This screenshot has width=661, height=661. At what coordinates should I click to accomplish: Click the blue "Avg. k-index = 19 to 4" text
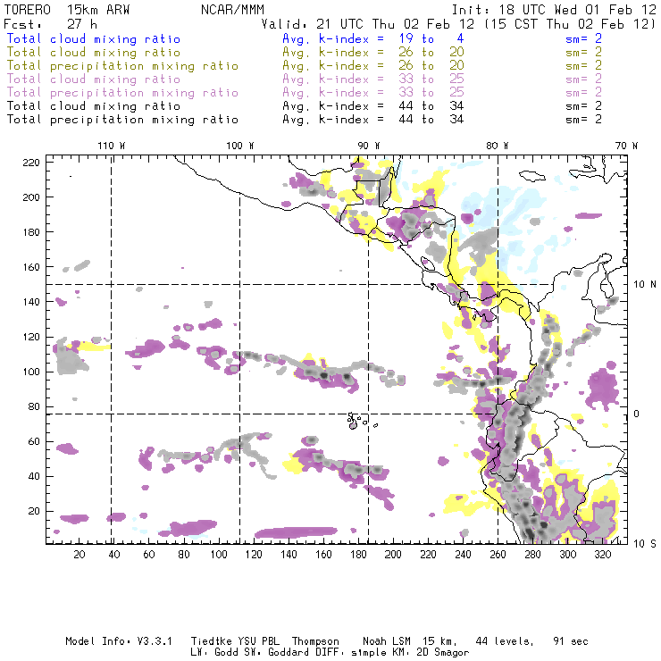373,39
